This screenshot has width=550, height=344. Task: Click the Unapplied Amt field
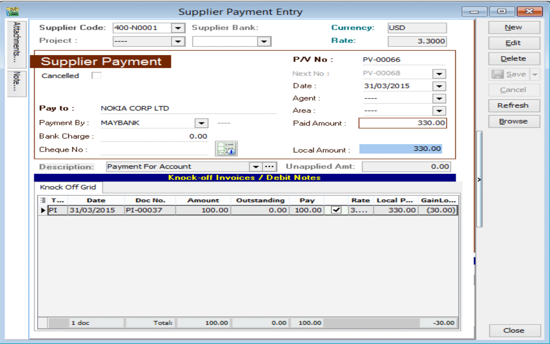coord(407,167)
